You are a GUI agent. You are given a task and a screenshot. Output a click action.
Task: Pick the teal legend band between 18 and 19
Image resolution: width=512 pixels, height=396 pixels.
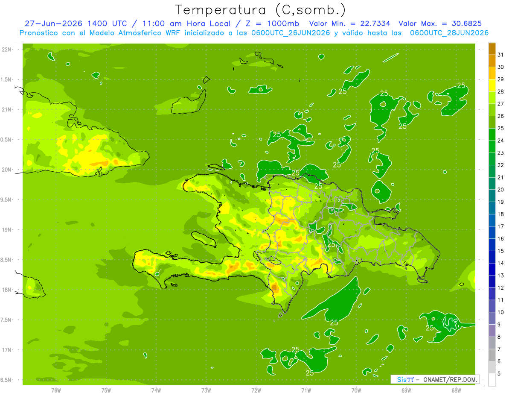click(492, 208)
